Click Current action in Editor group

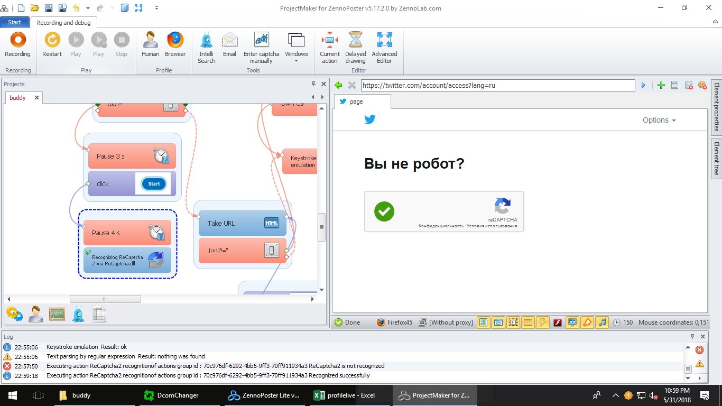click(x=329, y=48)
